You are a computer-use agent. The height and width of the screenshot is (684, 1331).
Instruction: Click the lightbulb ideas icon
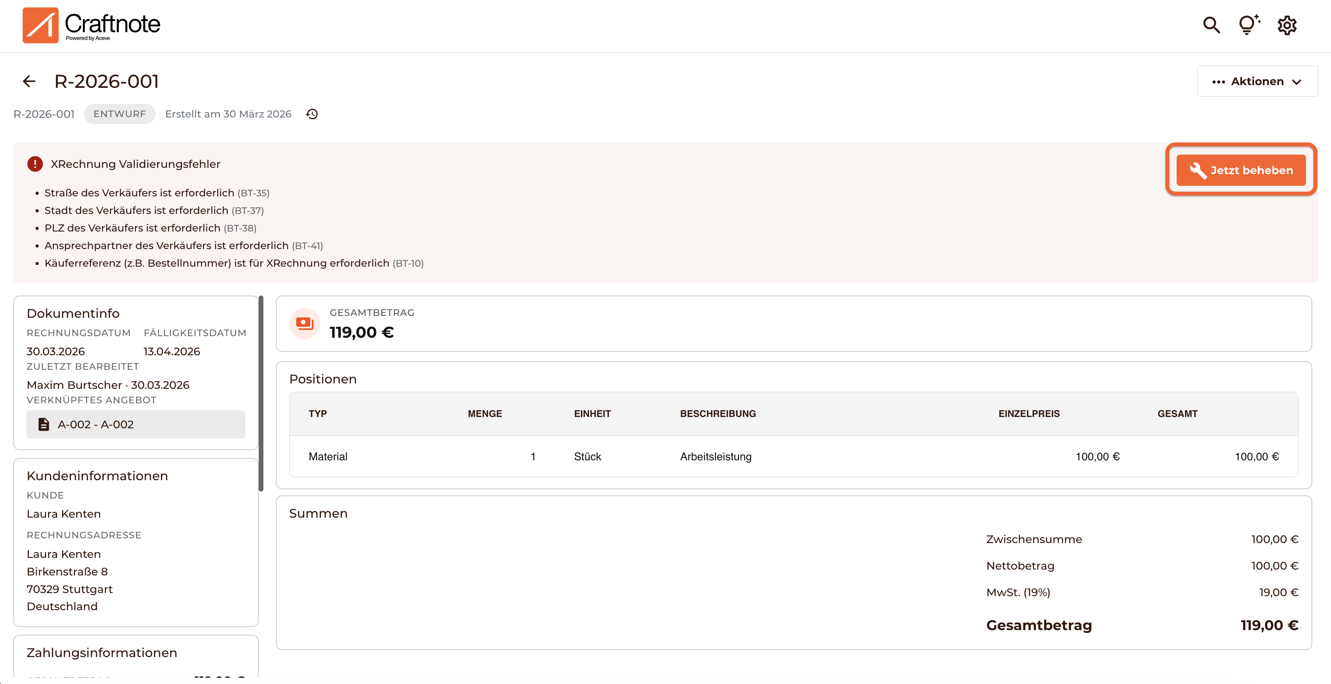coord(1248,25)
